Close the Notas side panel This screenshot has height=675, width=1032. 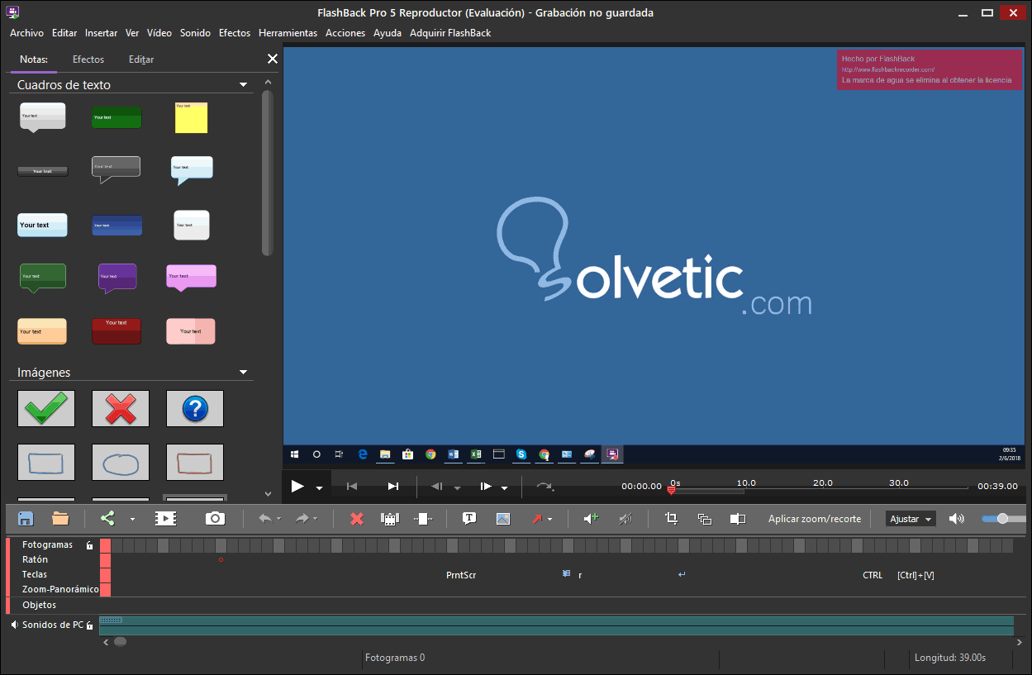(272, 59)
